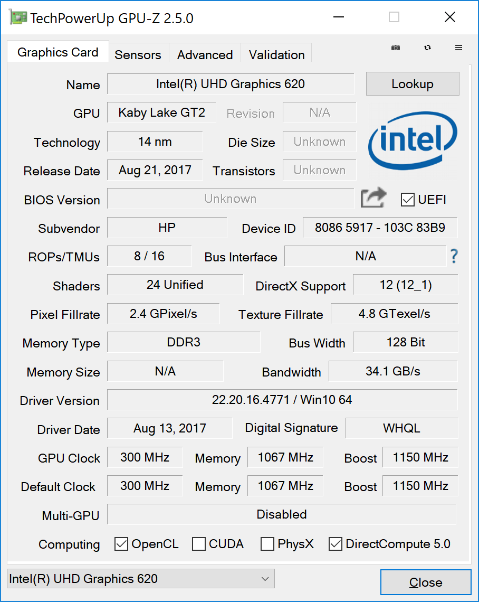Click the Bus Interface question mark
This screenshot has height=602, width=479.
pyautogui.click(x=454, y=257)
